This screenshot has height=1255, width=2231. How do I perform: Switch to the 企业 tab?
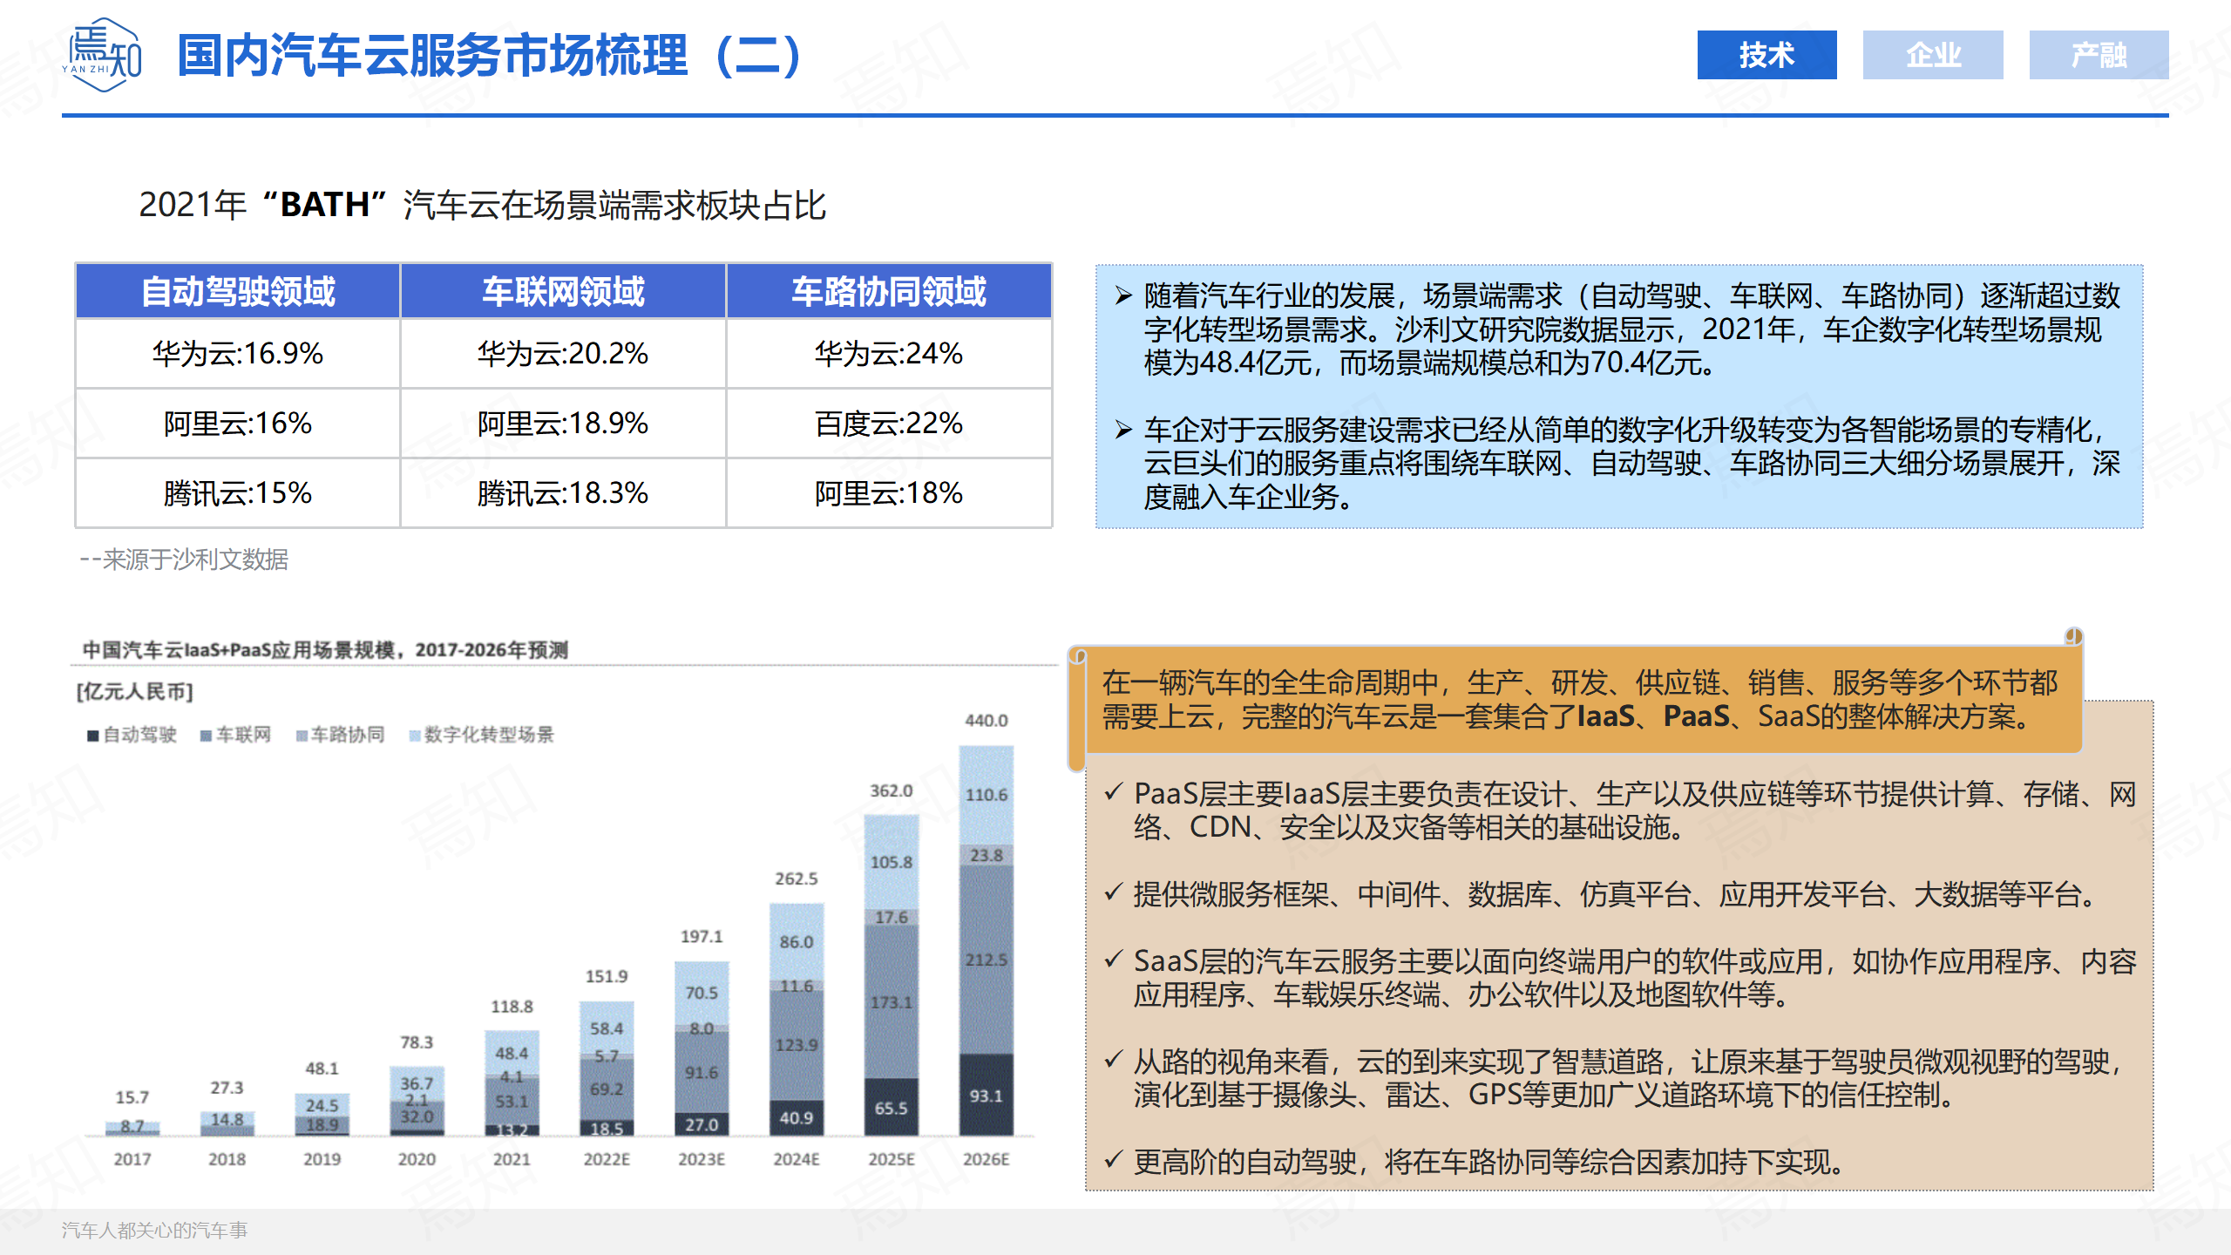[1932, 55]
